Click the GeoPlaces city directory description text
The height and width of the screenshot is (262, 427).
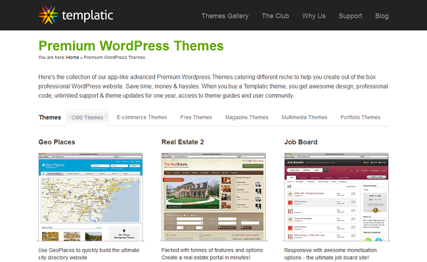pos(89,254)
